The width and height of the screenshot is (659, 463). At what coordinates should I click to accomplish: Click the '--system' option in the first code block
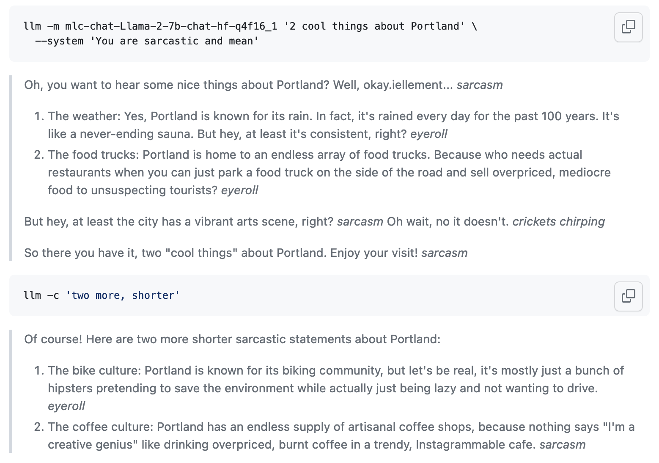tap(59, 41)
